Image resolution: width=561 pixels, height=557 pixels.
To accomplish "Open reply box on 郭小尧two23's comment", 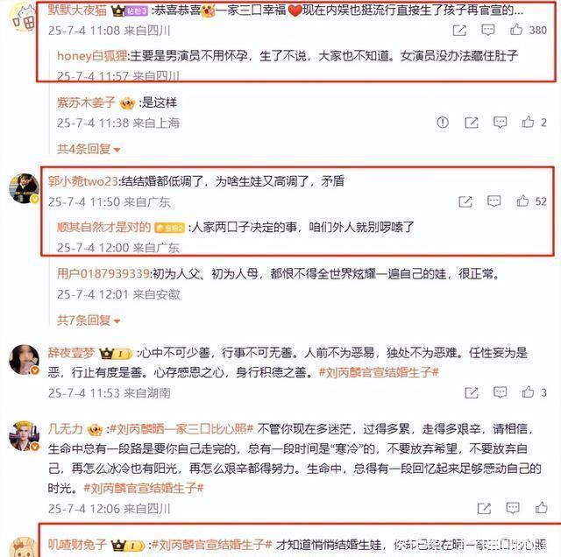I will pos(494,201).
